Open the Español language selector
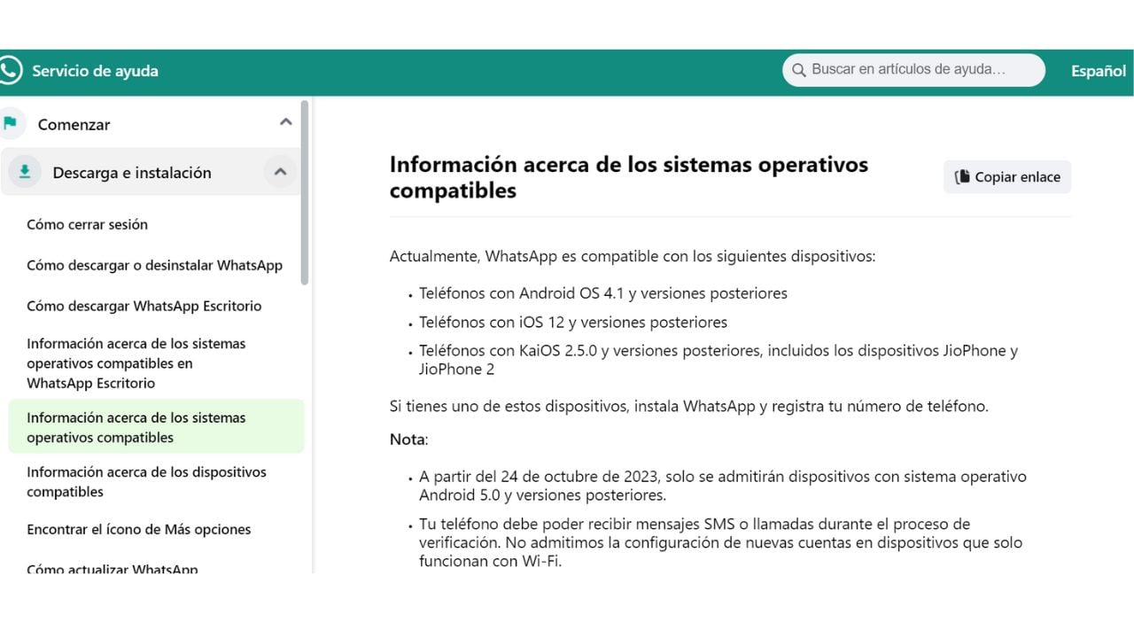The width and height of the screenshot is (1134, 638). 1098,70
